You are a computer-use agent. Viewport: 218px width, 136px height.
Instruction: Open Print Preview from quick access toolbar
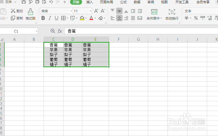[x=44, y=2]
